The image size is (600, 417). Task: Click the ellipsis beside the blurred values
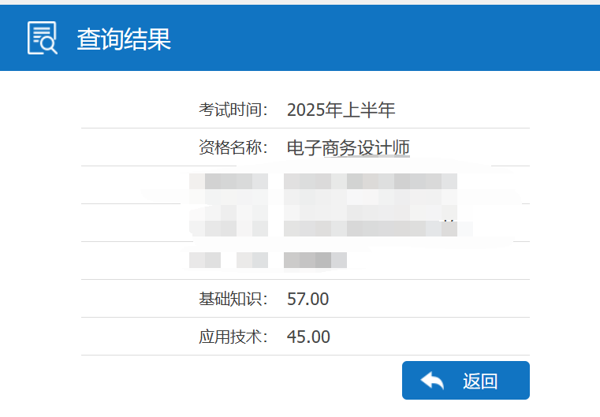coord(449,222)
